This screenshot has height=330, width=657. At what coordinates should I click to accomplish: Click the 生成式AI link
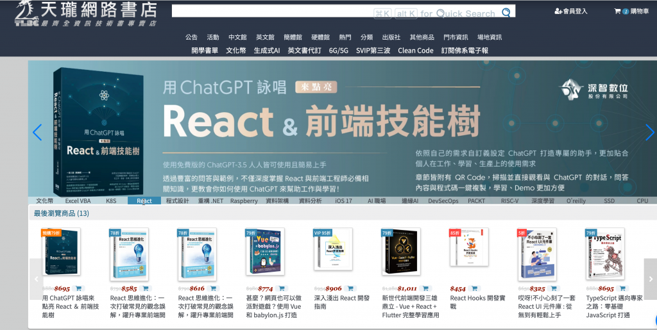[x=267, y=50]
